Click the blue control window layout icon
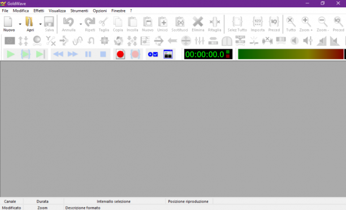This screenshot has width=346, height=210. point(168,54)
